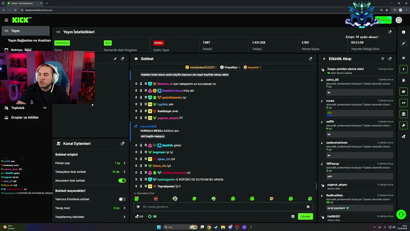Viewport: 410px width, 231px height.
Task: Open Marlonn_0's username in chat
Action: [165, 84]
